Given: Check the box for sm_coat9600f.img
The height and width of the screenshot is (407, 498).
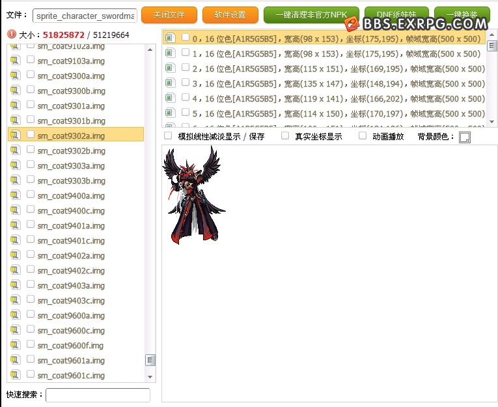Looking at the screenshot, I should (x=31, y=344).
